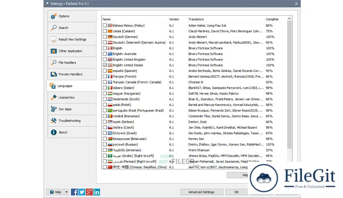Viewport: 343px width, 198px height.
Task: Click the flag icon for čeština (Czech)
Action: click(110, 128)
